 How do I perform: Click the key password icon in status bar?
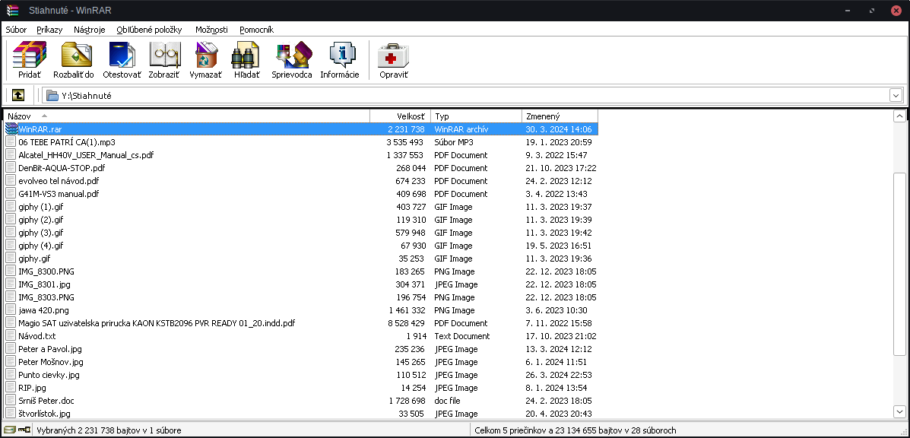pyautogui.click(x=24, y=430)
